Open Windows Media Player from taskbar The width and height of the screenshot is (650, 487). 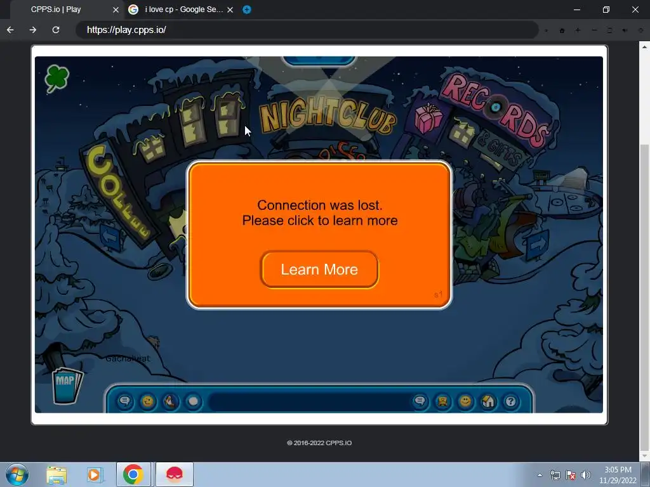coord(95,474)
